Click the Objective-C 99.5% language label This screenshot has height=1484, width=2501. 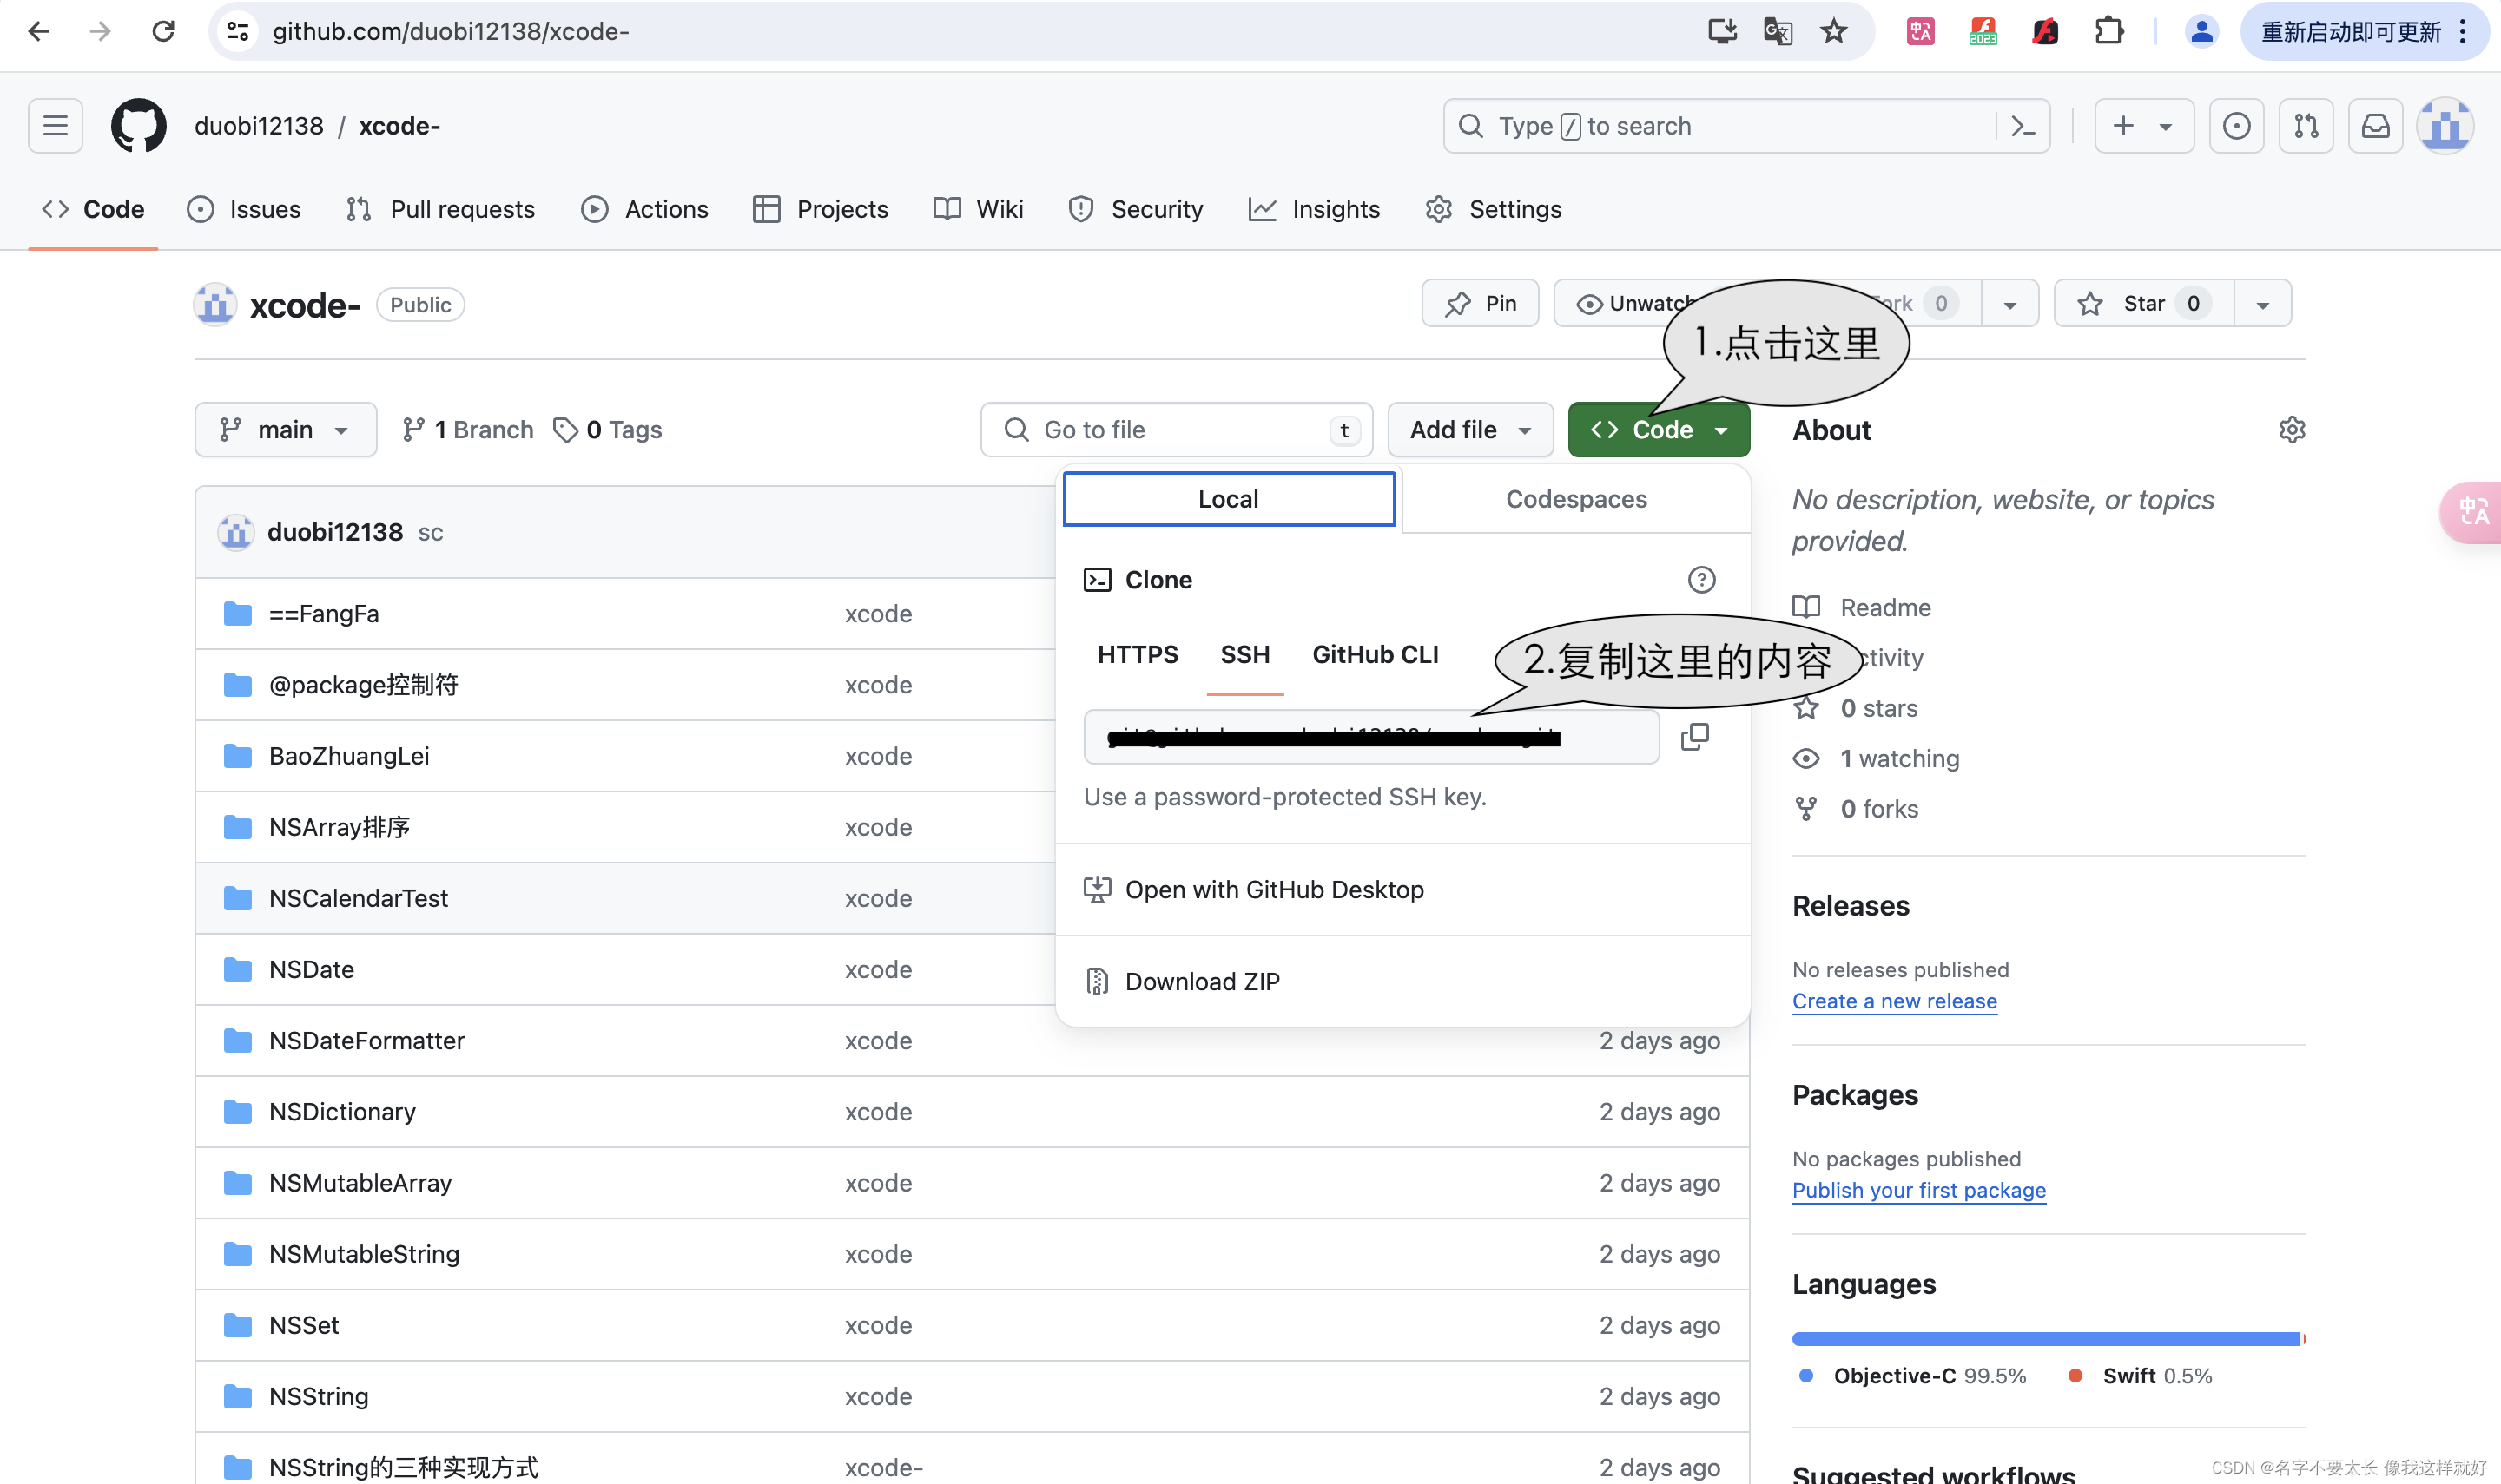coord(1913,1376)
